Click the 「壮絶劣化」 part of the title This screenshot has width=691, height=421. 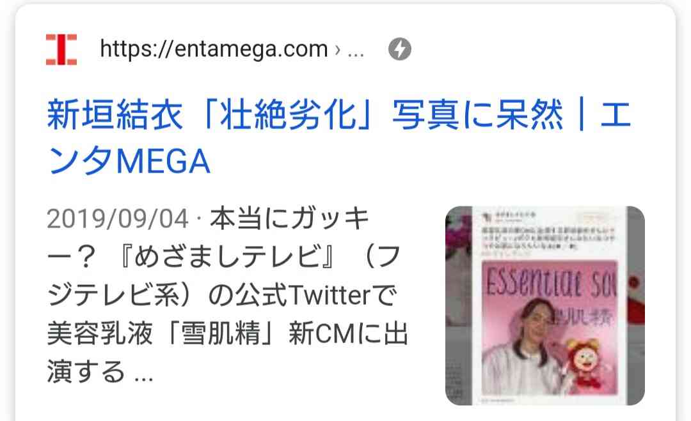coord(287,114)
